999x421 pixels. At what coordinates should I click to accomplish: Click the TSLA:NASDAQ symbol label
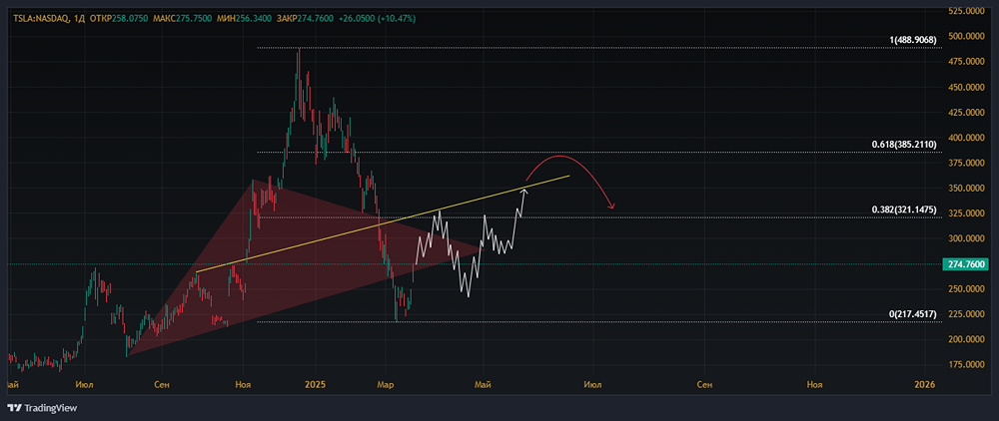tap(41, 19)
